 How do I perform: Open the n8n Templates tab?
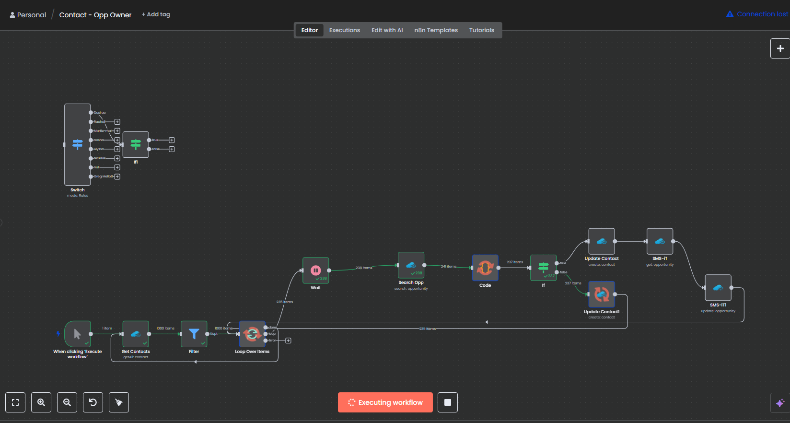436,30
